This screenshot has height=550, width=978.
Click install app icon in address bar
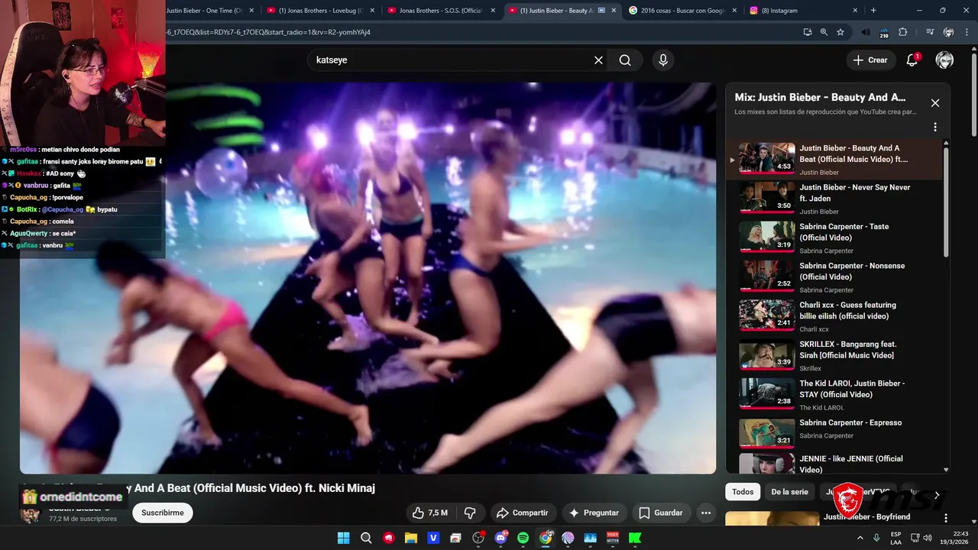(x=808, y=32)
